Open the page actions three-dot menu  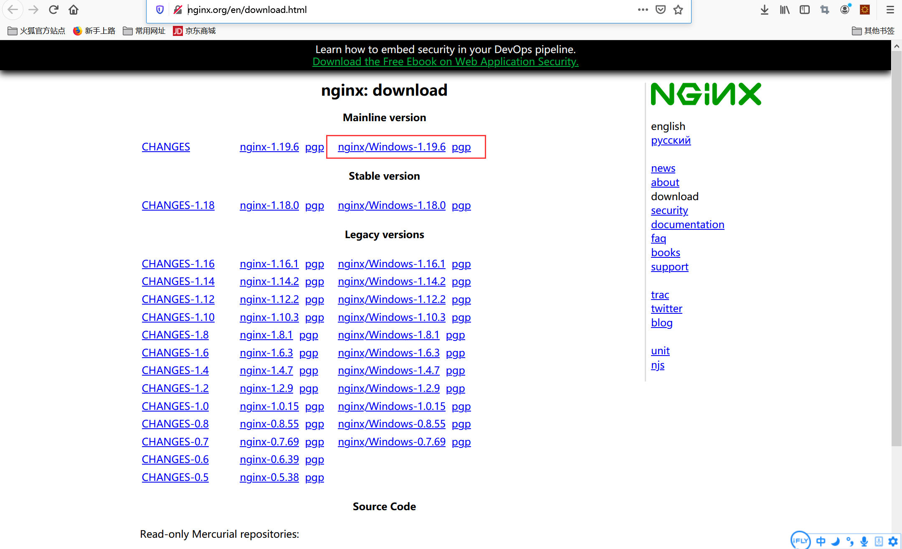(643, 10)
